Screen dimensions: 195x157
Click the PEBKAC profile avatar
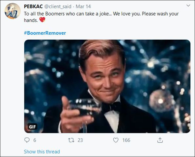[12, 12]
